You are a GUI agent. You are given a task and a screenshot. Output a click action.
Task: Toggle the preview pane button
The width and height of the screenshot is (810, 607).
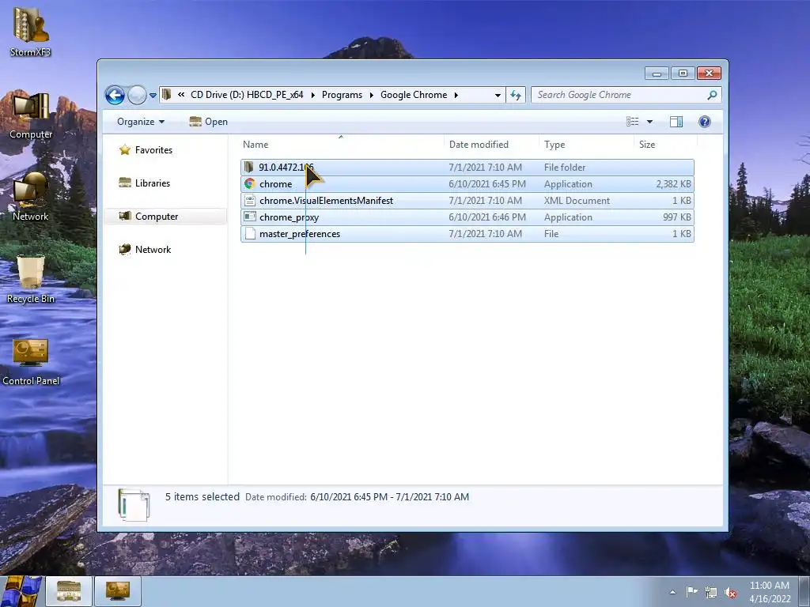pyautogui.click(x=676, y=122)
